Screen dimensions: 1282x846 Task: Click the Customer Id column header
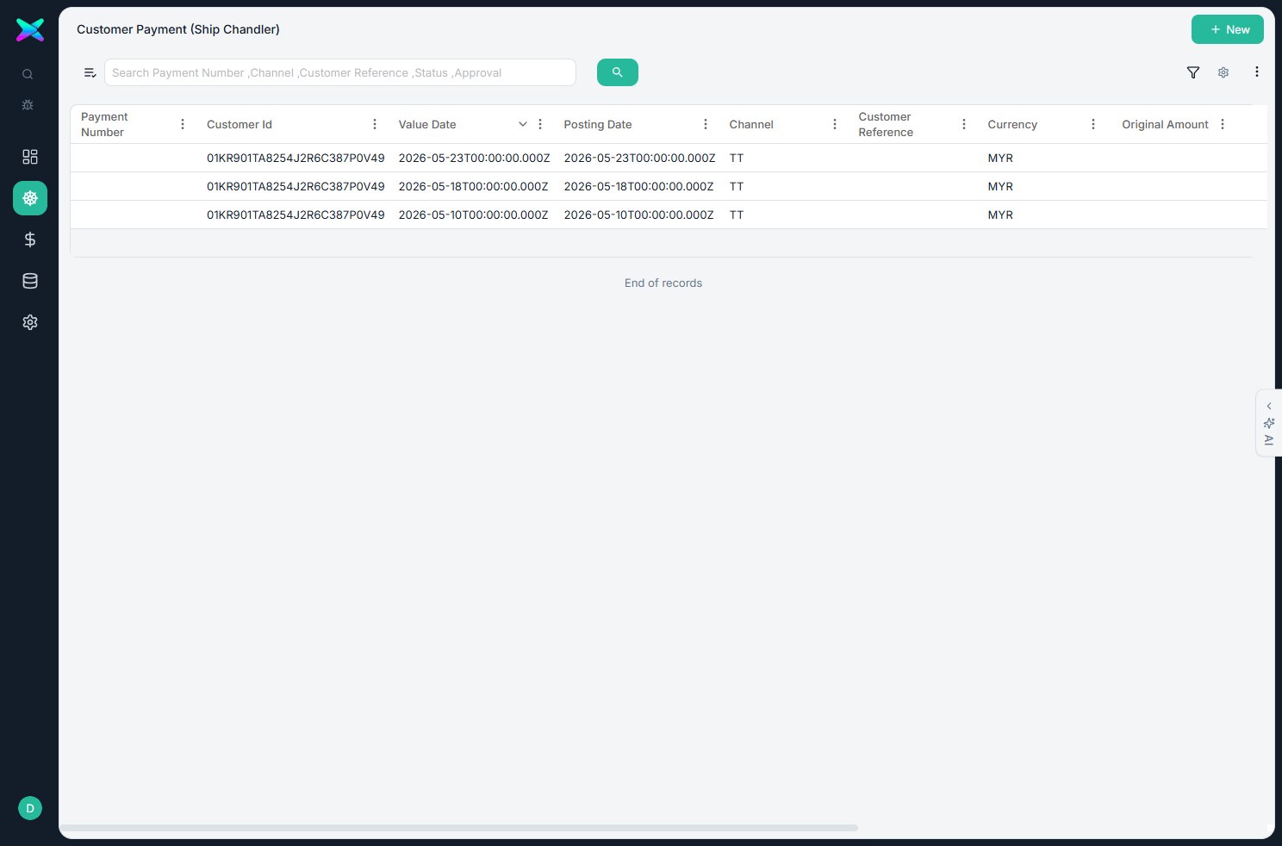click(240, 124)
